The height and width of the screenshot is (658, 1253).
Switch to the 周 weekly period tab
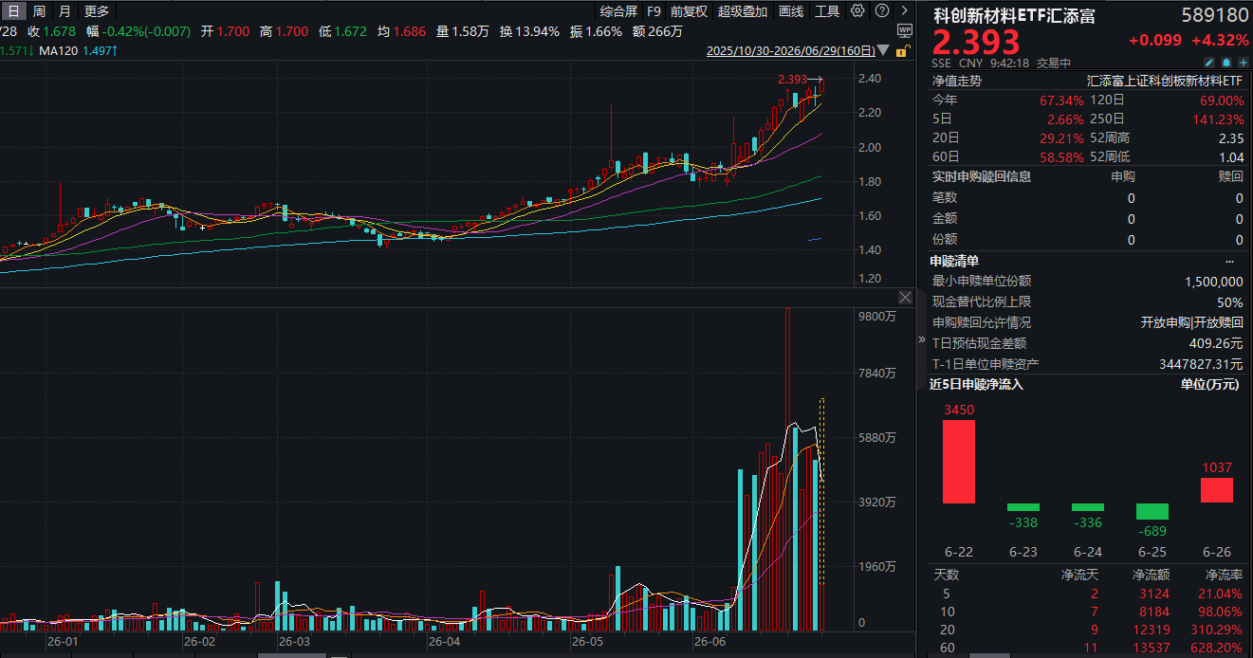point(39,11)
